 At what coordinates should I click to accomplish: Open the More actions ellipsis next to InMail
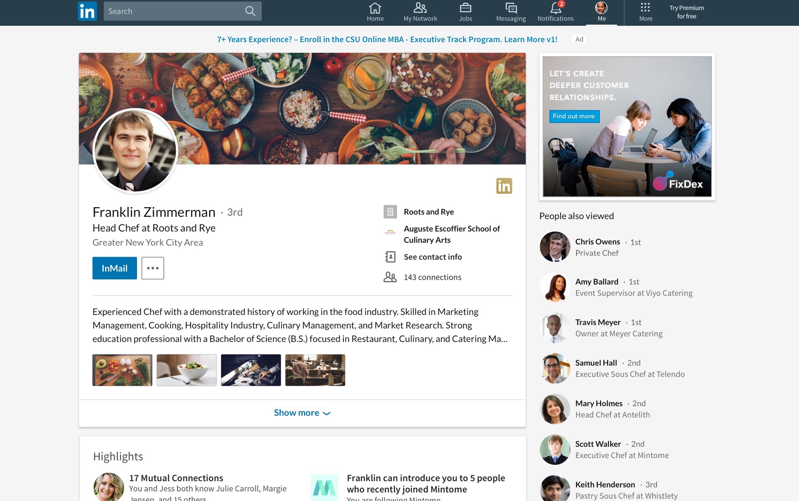pos(153,268)
